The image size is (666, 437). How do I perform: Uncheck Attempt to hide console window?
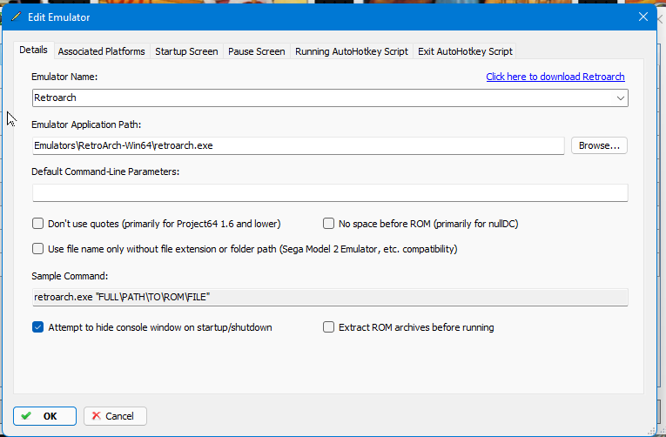point(37,327)
